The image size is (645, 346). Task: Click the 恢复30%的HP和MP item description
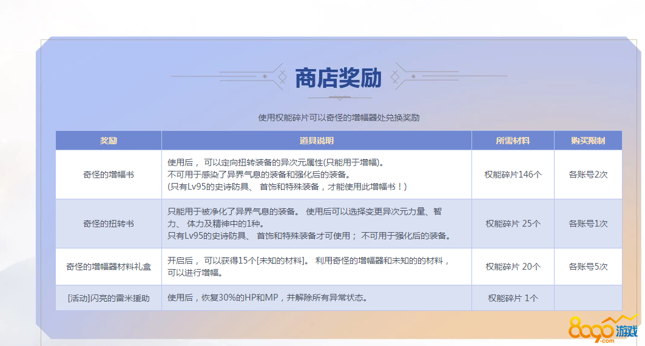[268, 298]
